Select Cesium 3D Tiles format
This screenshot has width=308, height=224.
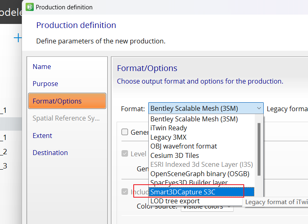click(x=175, y=155)
